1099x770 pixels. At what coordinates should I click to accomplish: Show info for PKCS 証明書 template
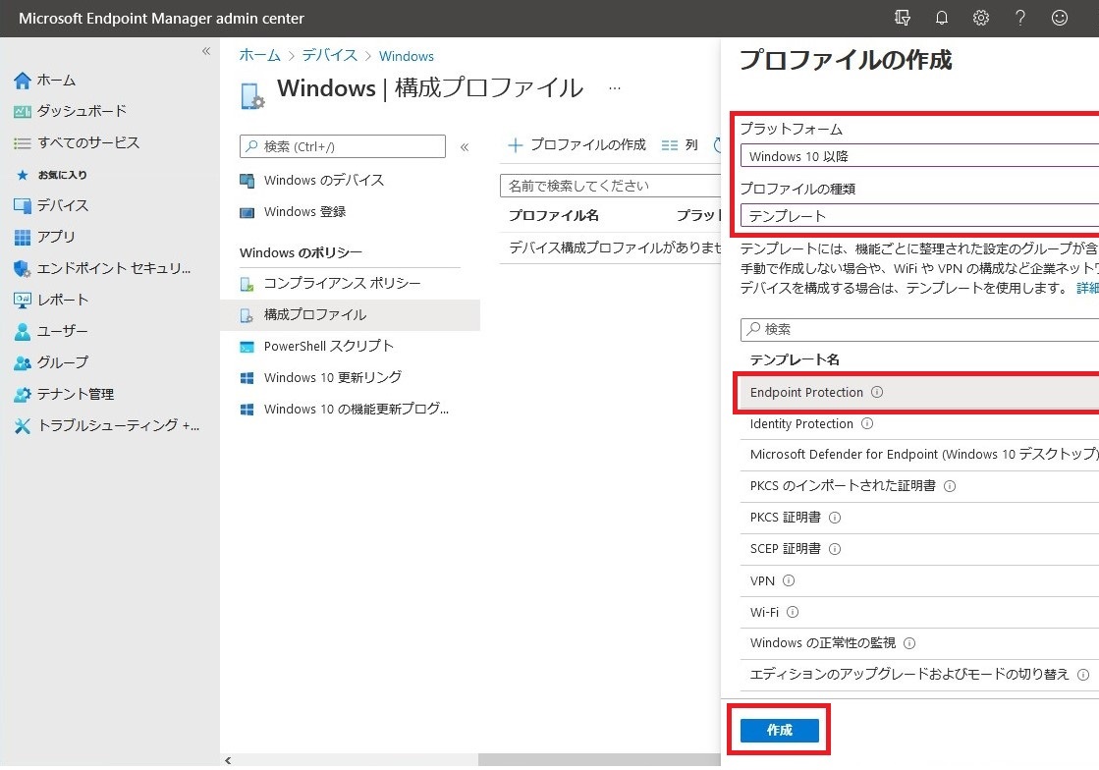coord(835,518)
